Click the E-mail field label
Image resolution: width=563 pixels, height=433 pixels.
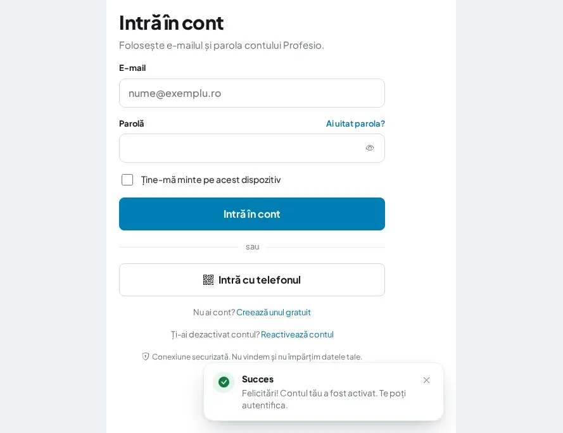point(132,68)
